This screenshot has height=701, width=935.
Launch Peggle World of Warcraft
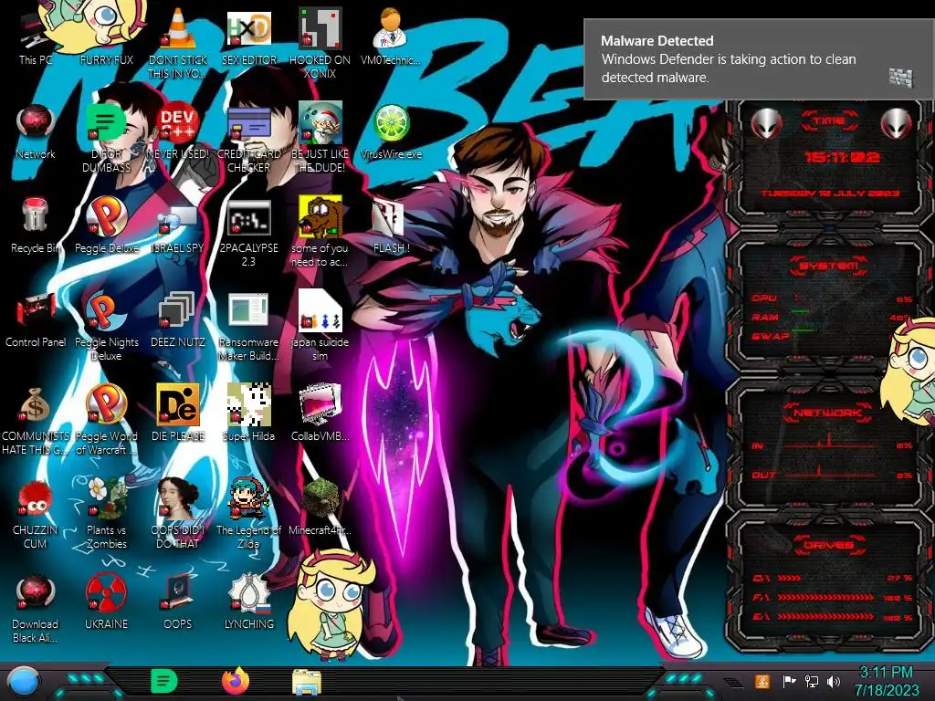[106, 421]
